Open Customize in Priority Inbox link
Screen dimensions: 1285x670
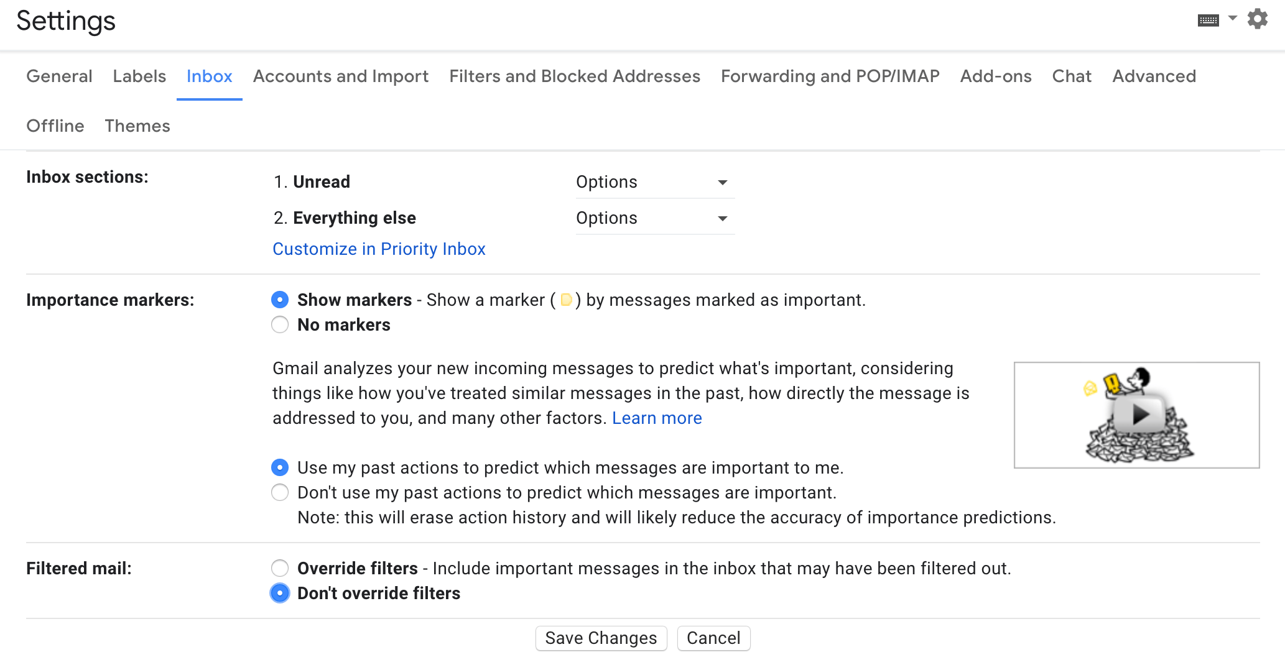coord(378,249)
